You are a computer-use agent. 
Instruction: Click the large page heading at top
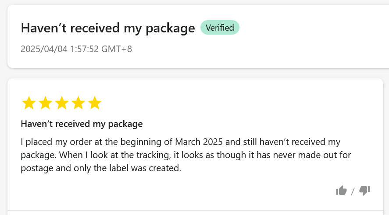pyautogui.click(x=107, y=28)
